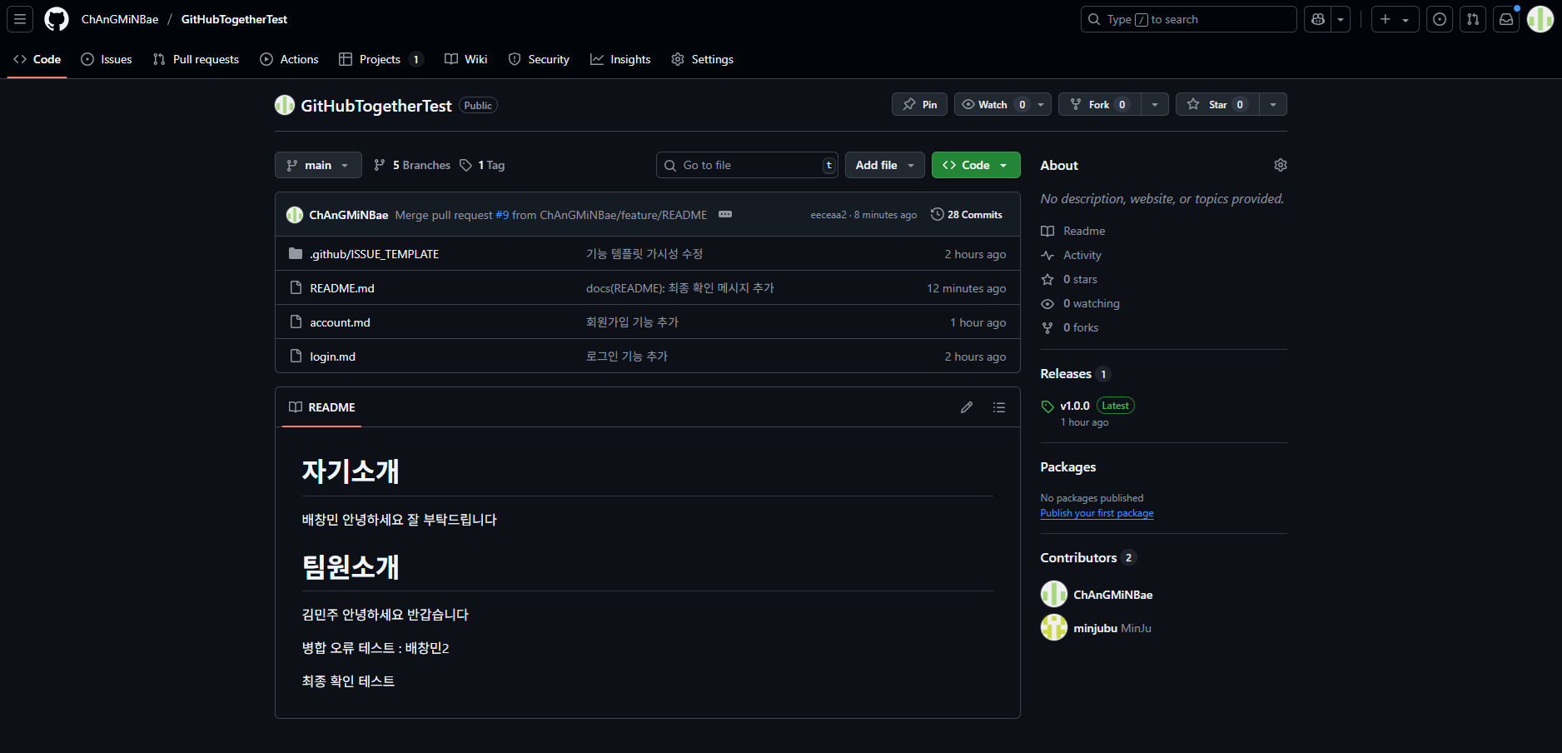
Task: Open .github/ISSUE_TEMPLATE folder
Action: pos(374,254)
